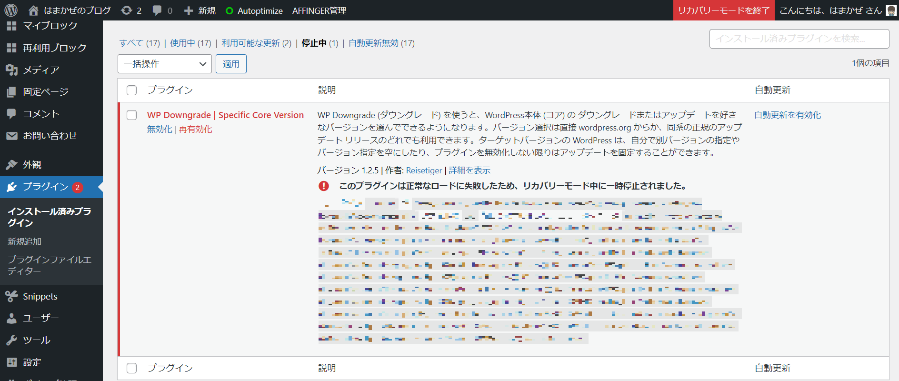
Task: Open the updates circular arrows icon
Action: 126,10
